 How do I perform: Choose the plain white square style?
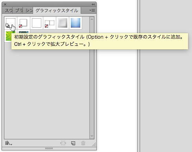click(37, 23)
